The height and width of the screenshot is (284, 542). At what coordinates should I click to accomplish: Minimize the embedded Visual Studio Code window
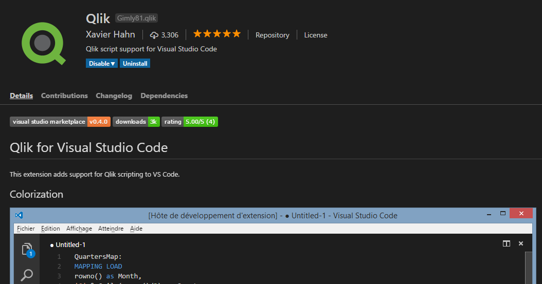tap(489, 214)
